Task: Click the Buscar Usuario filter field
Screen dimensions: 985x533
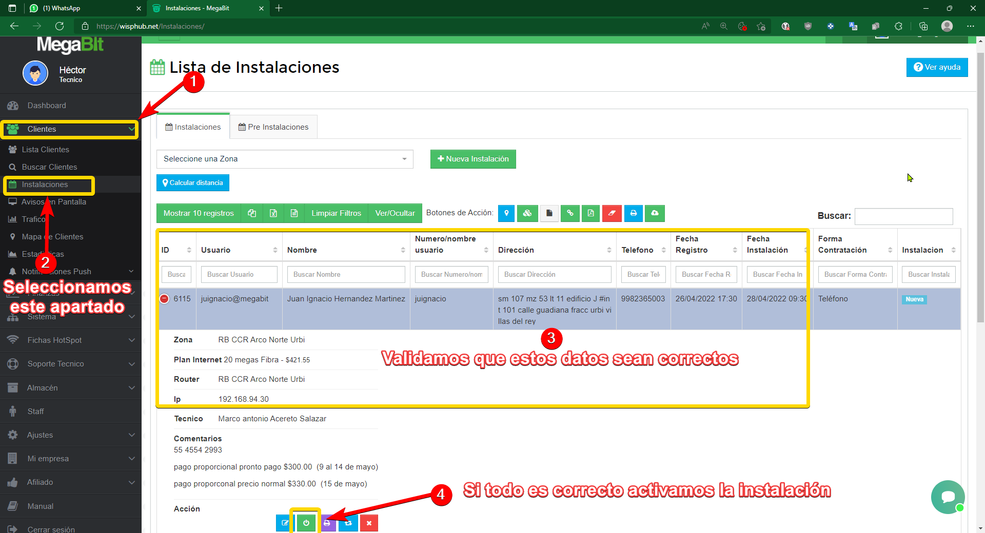Action: [x=239, y=275]
